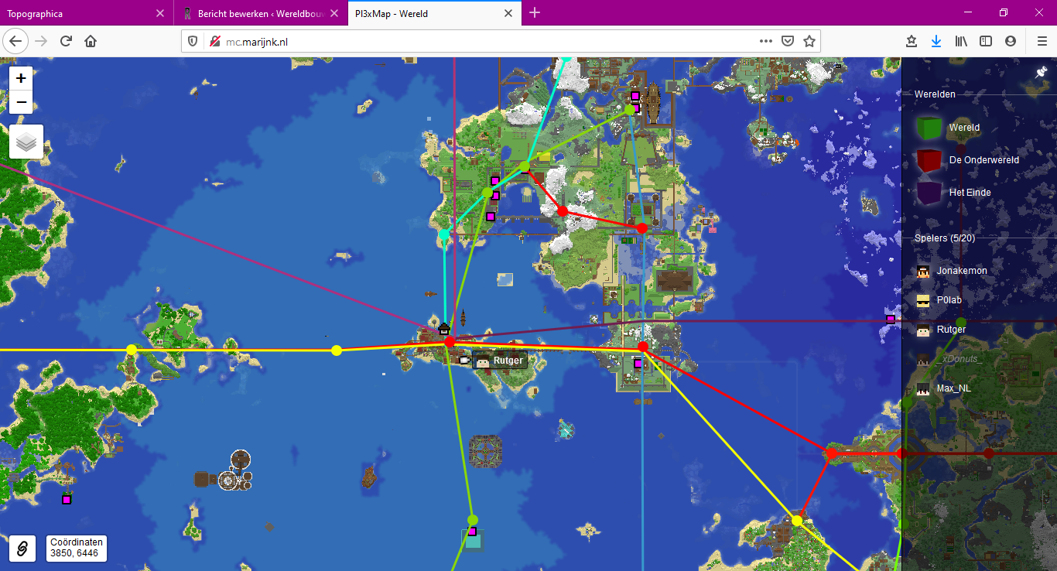Switch to De Onderwereld world
The width and height of the screenshot is (1057, 571).
[983, 160]
